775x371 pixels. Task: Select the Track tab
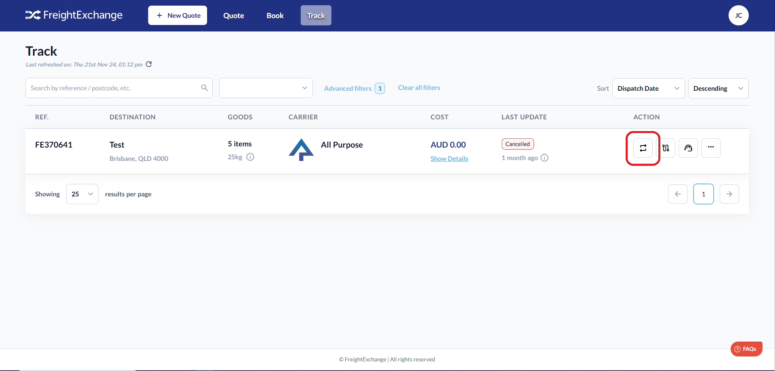coord(316,15)
